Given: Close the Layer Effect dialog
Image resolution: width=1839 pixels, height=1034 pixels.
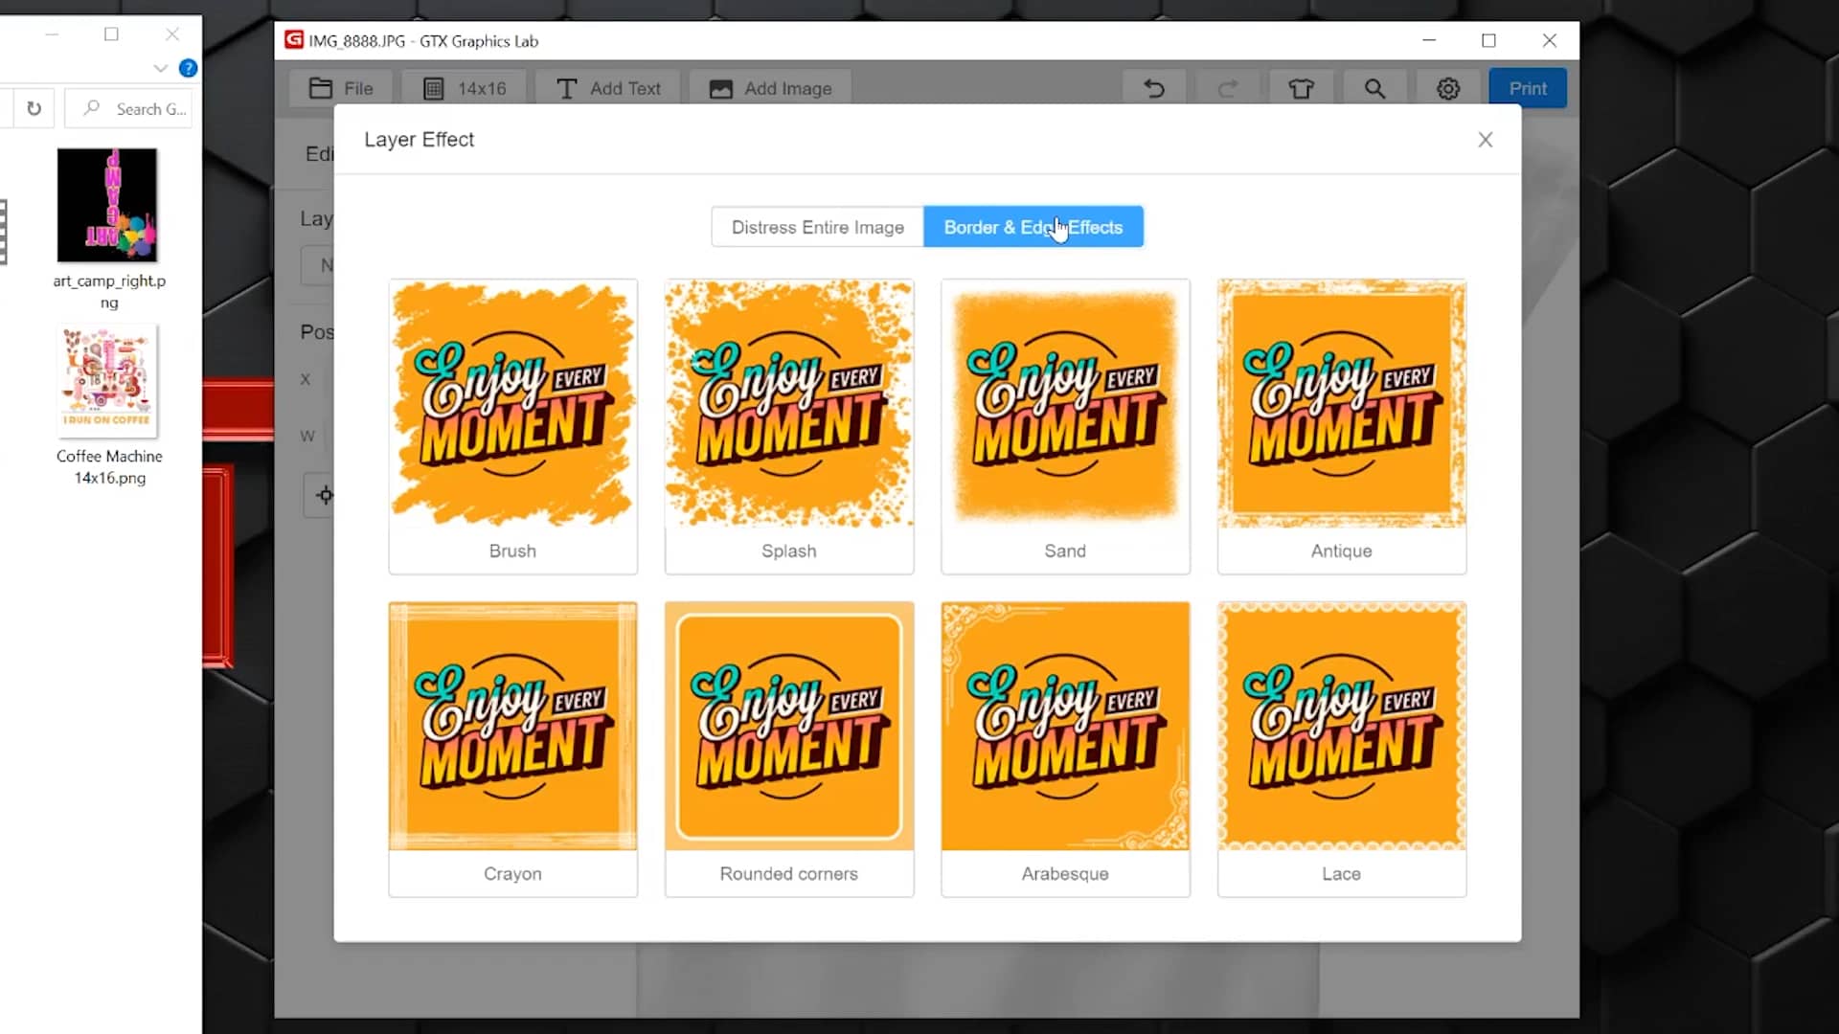Looking at the screenshot, I should pyautogui.click(x=1486, y=140).
